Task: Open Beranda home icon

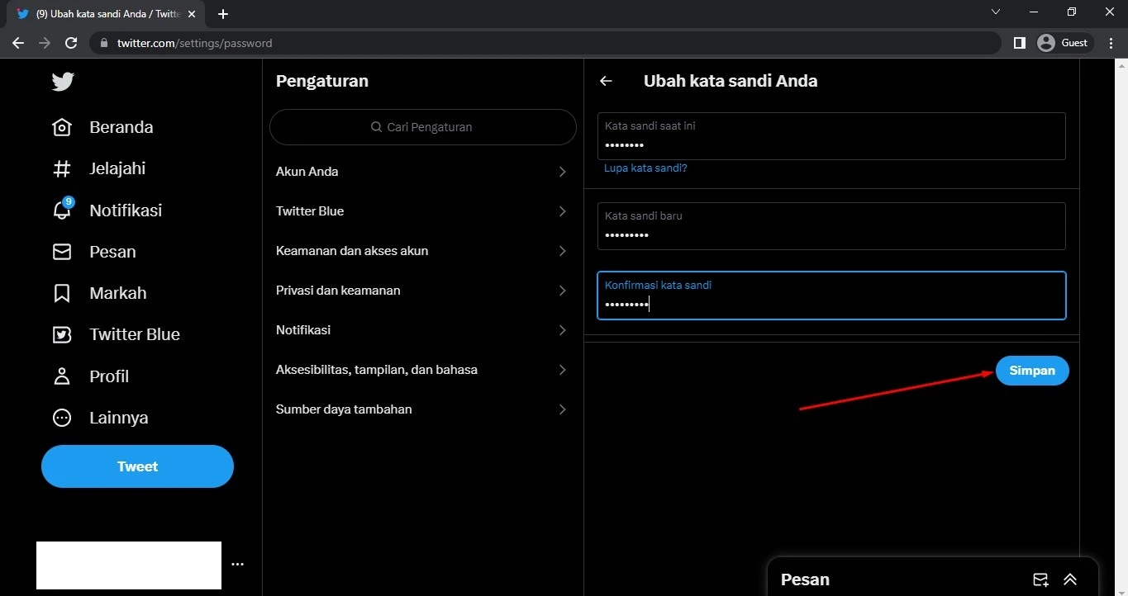Action: point(62,127)
